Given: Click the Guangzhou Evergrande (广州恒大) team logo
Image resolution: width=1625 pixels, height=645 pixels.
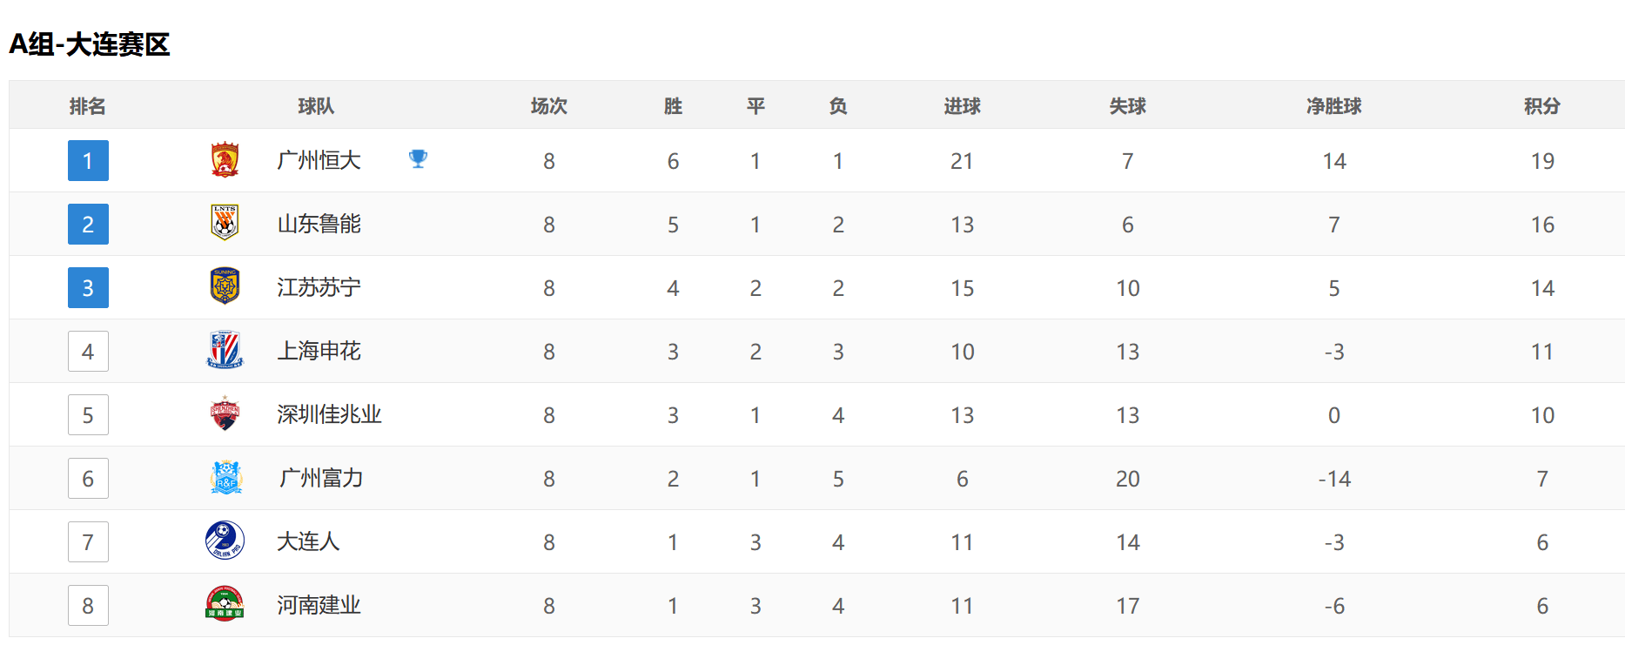Looking at the screenshot, I should pos(225,160).
